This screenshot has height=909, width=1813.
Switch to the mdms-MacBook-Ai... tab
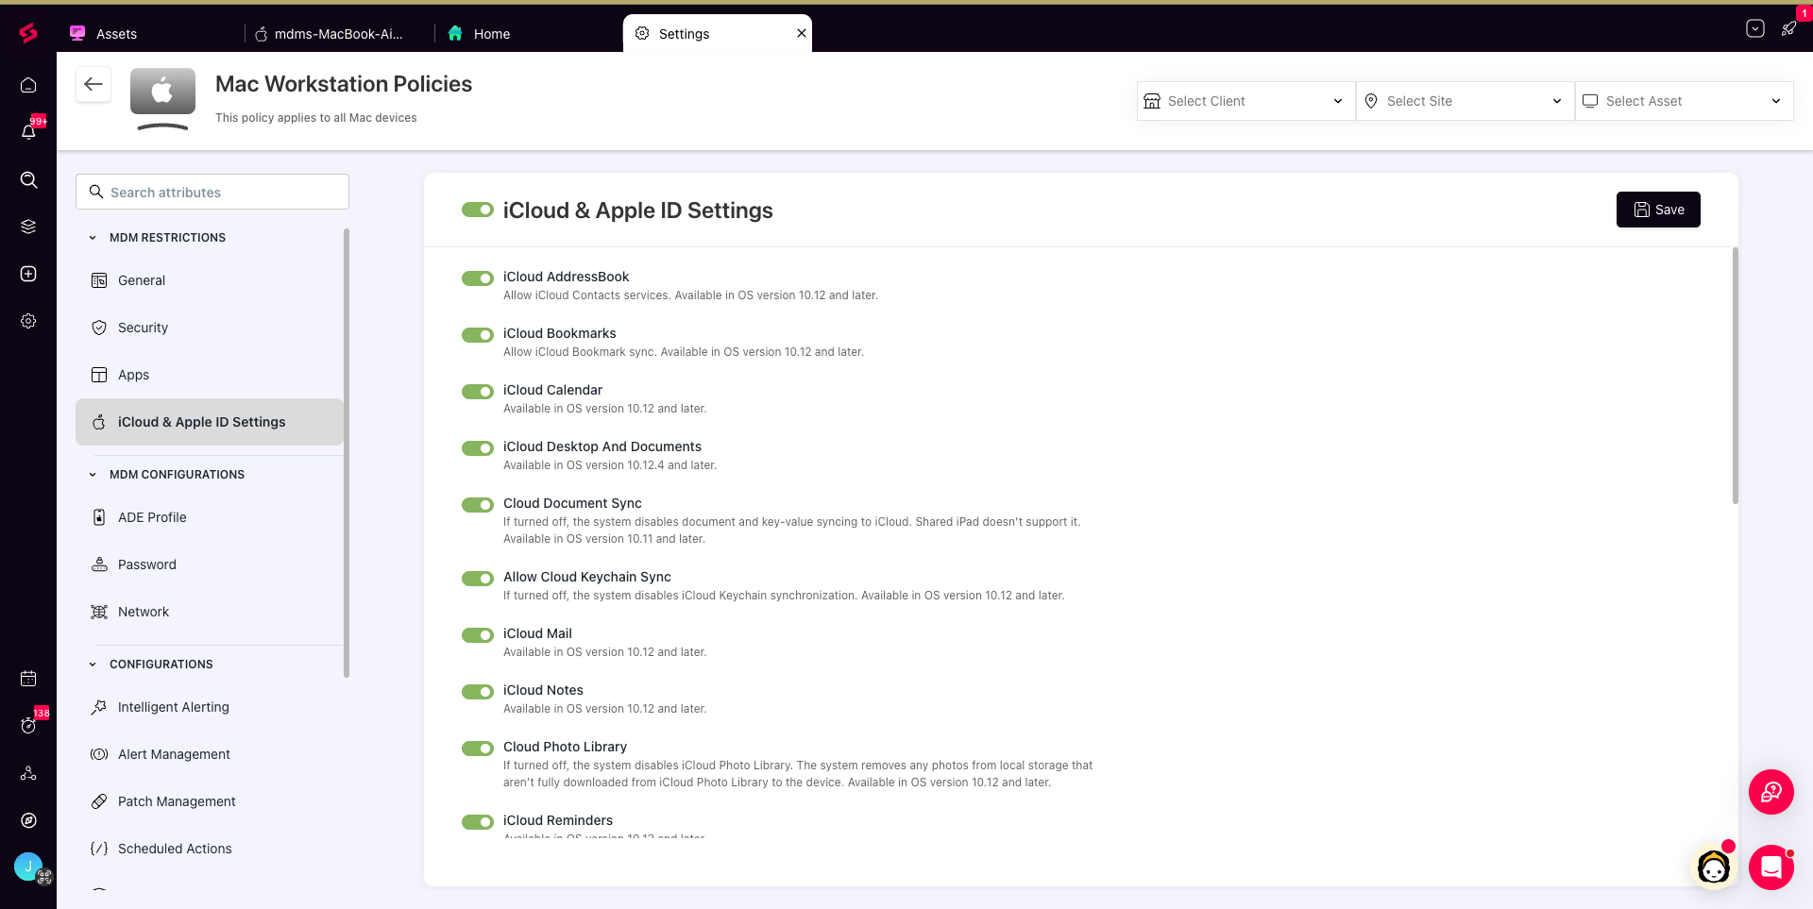pyautogui.click(x=340, y=33)
